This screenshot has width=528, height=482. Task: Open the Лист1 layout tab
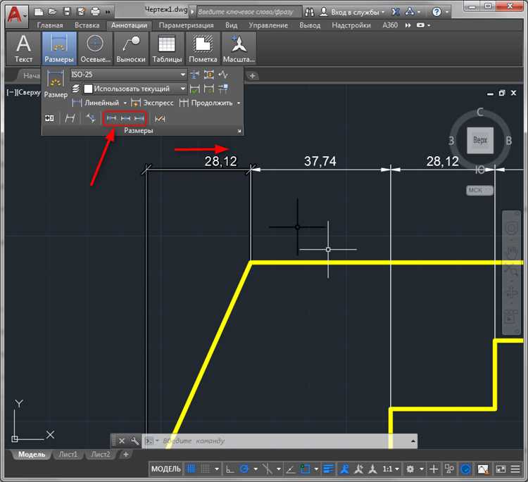(68, 454)
